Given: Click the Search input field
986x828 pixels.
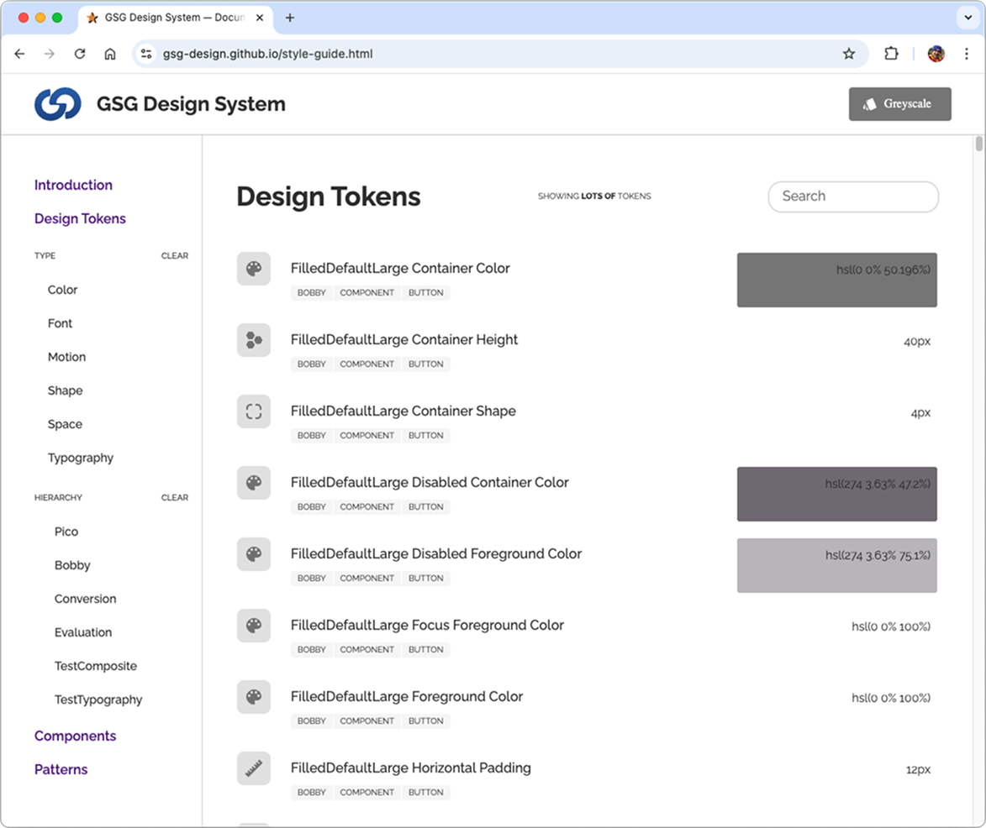Looking at the screenshot, I should coord(853,196).
